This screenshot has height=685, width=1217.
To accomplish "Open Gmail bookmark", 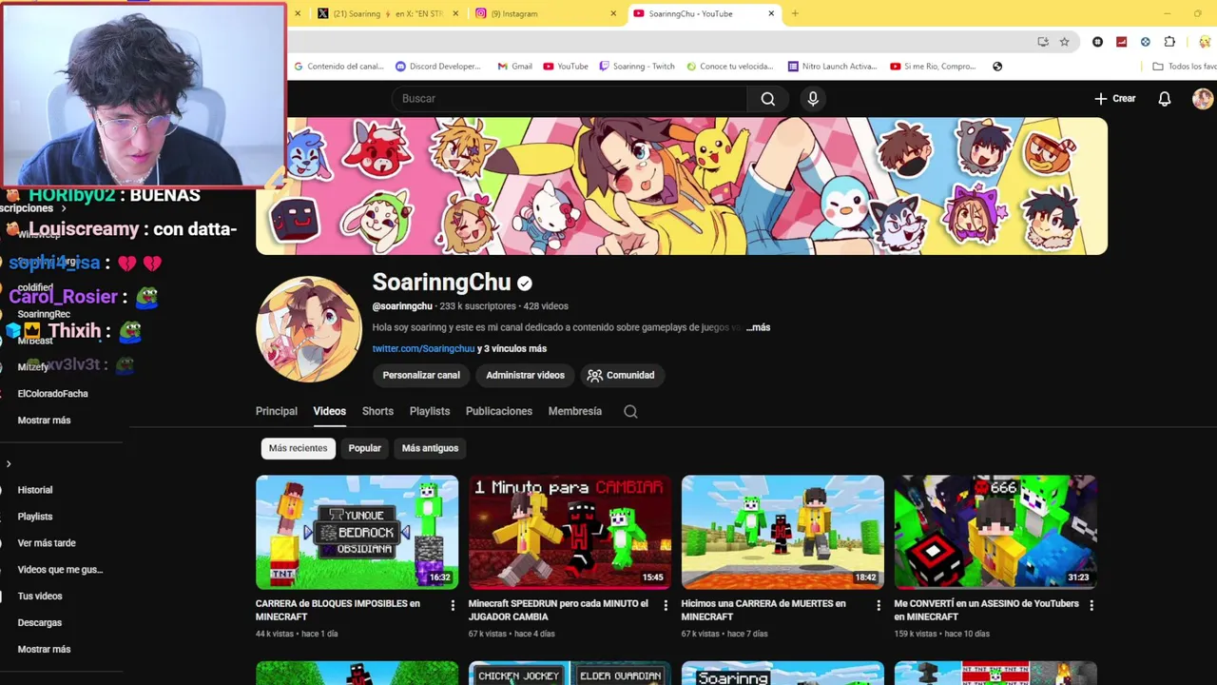I will (514, 67).
